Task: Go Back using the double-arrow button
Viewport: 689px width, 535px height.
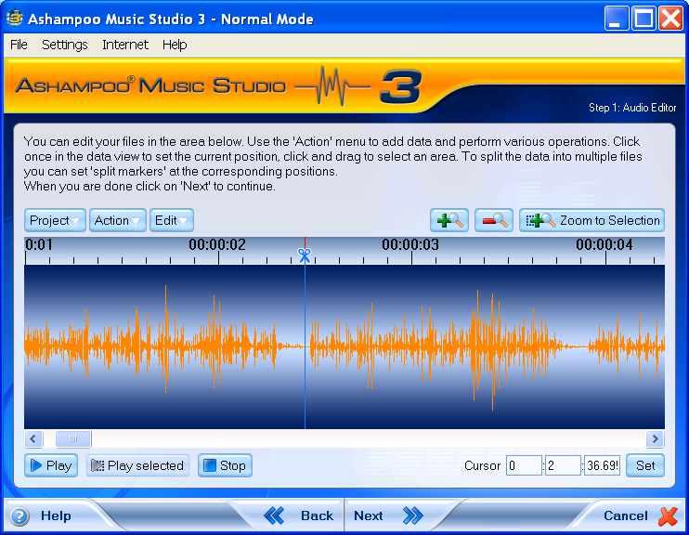Action: (275, 515)
